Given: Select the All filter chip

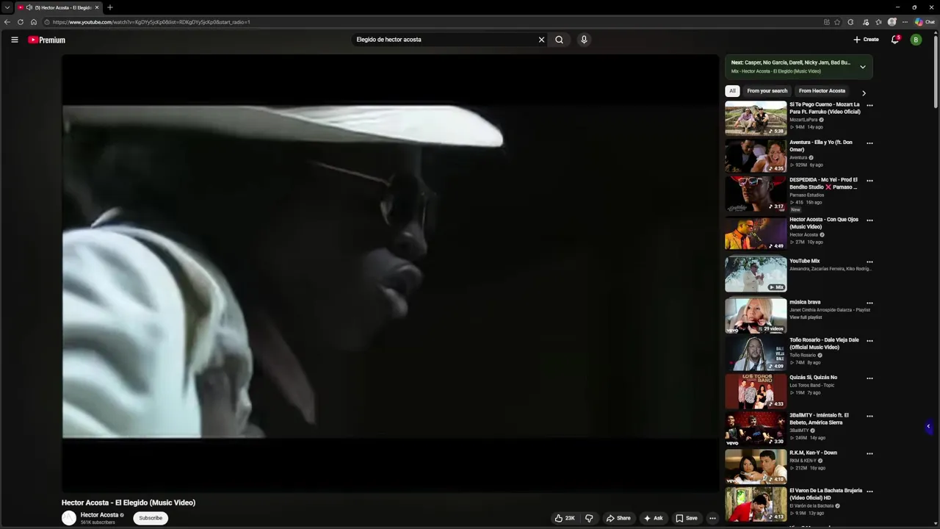Looking at the screenshot, I should point(732,91).
